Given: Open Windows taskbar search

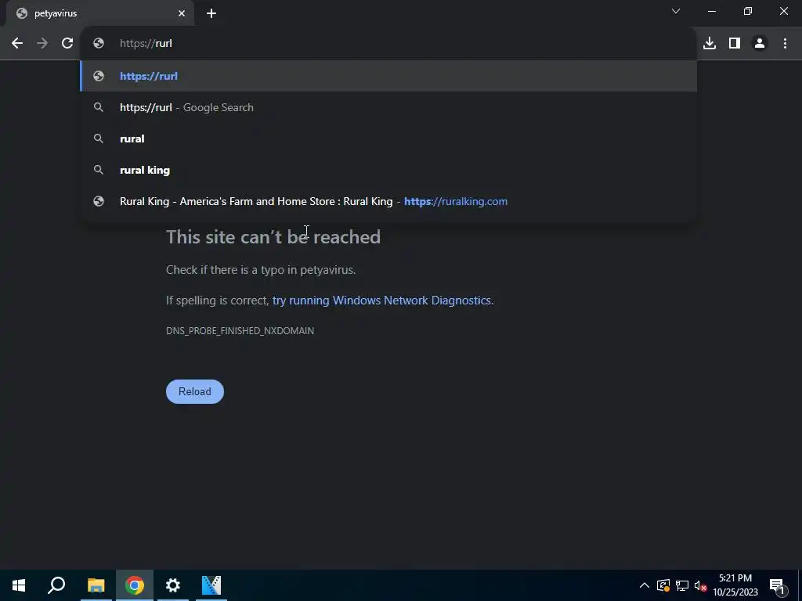Looking at the screenshot, I should [56, 585].
